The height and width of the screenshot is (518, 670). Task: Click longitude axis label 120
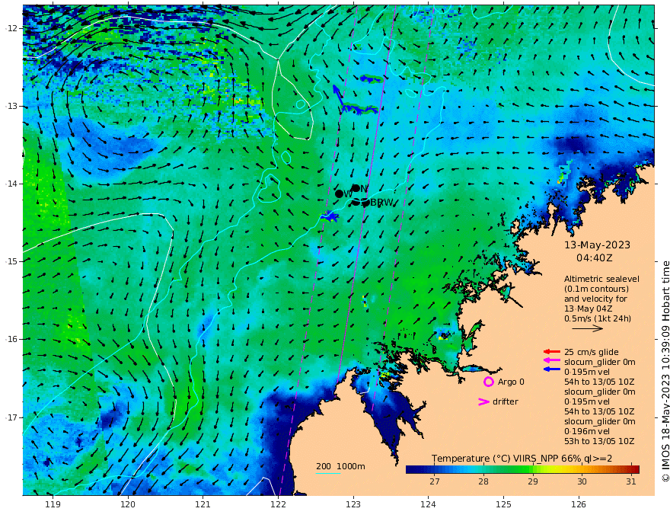pos(128,505)
